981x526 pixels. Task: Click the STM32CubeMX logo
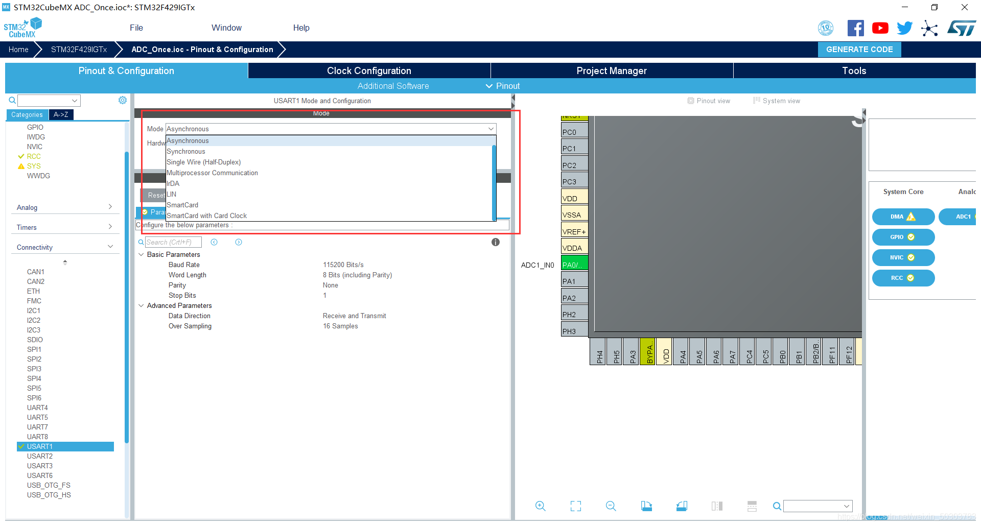click(22, 28)
